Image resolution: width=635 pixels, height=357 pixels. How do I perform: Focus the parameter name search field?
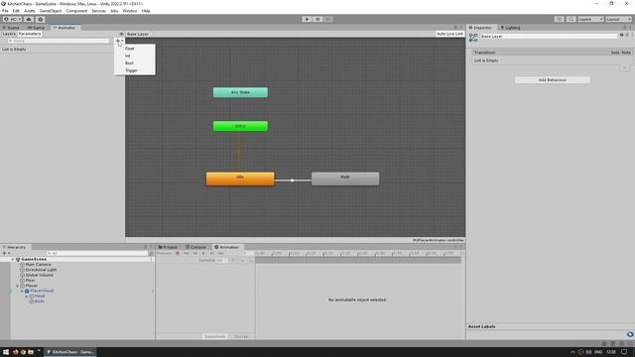point(59,41)
